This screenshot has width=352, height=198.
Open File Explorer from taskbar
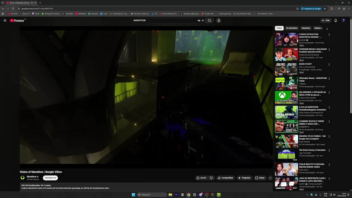coord(170,195)
